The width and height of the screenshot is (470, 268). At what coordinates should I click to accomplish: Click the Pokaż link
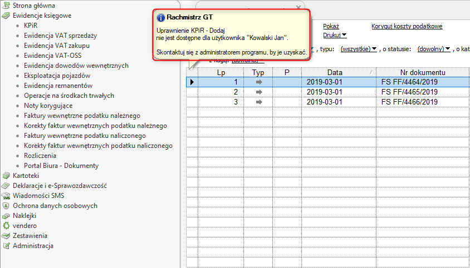point(331,26)
